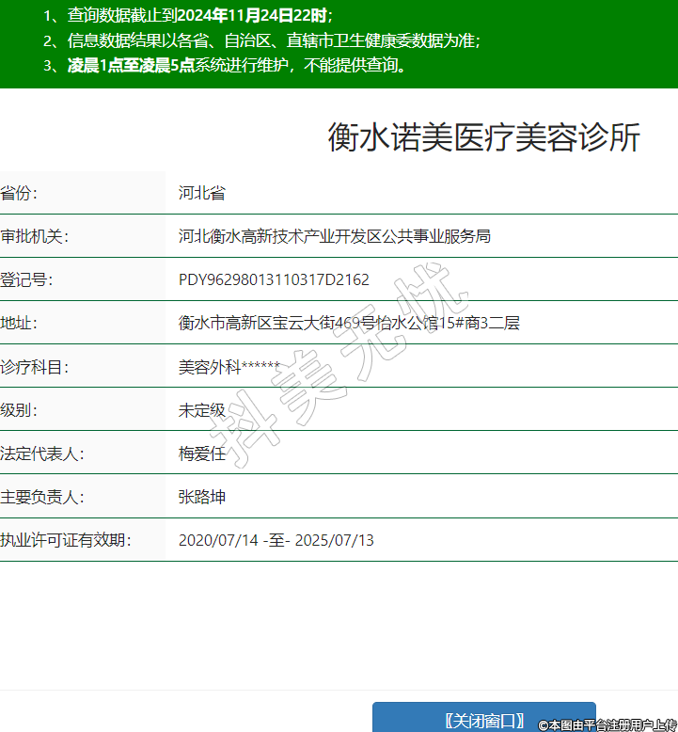The image size is (678, 732).
Task: Select the 诊疗科目 field label
Action: tap(34, 366)
